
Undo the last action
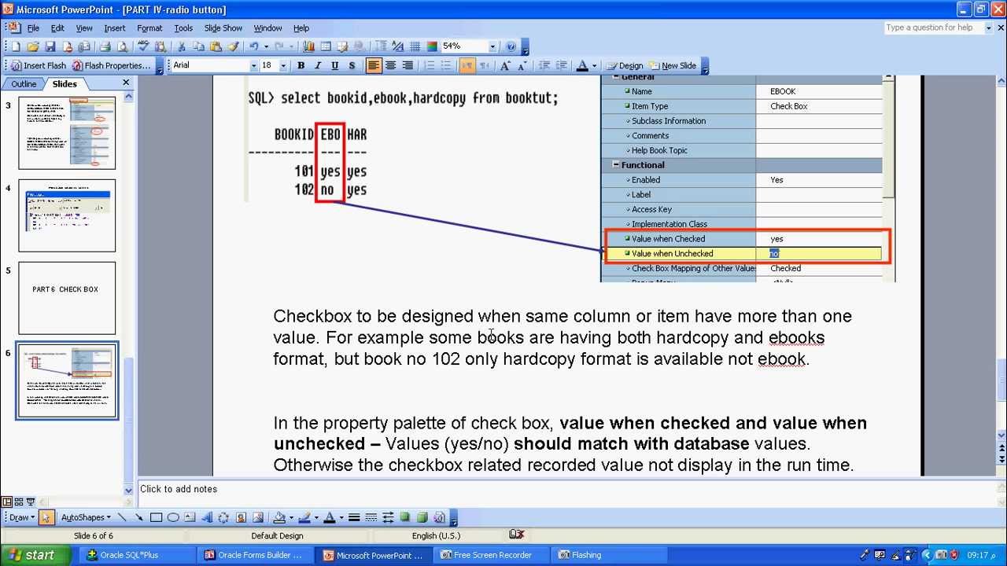[253, 46]
